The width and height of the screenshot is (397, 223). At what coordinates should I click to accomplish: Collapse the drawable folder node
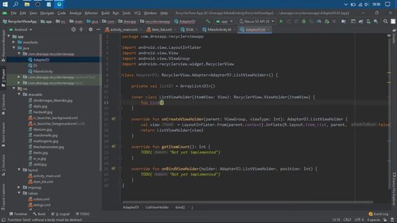pyautogui.click(x=19, y=94)
